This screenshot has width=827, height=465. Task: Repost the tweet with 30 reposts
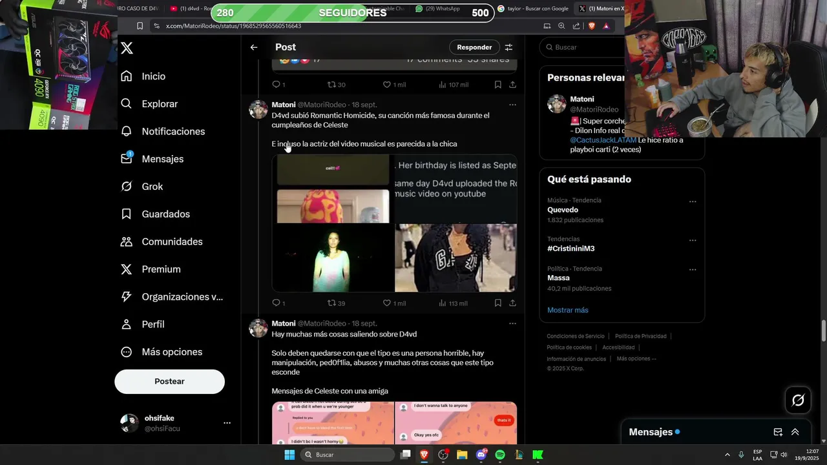(336, 85)
